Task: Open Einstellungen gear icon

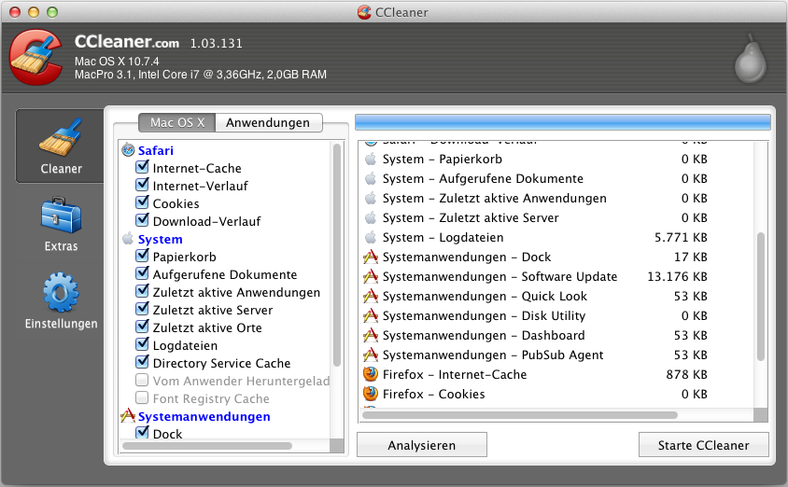Action: coord(61,293)
